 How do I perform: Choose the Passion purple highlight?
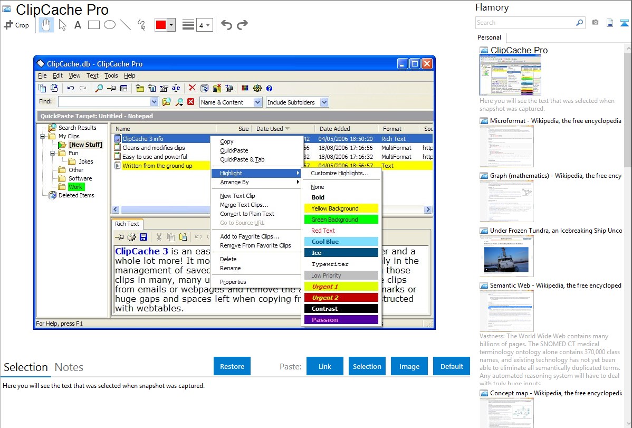tap(341, 320)
